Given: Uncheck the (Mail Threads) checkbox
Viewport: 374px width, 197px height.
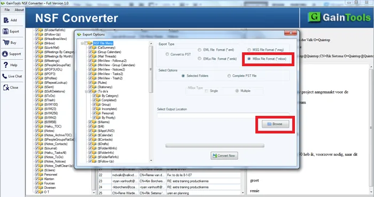Looking at the screenshot, I should (90, 57).
